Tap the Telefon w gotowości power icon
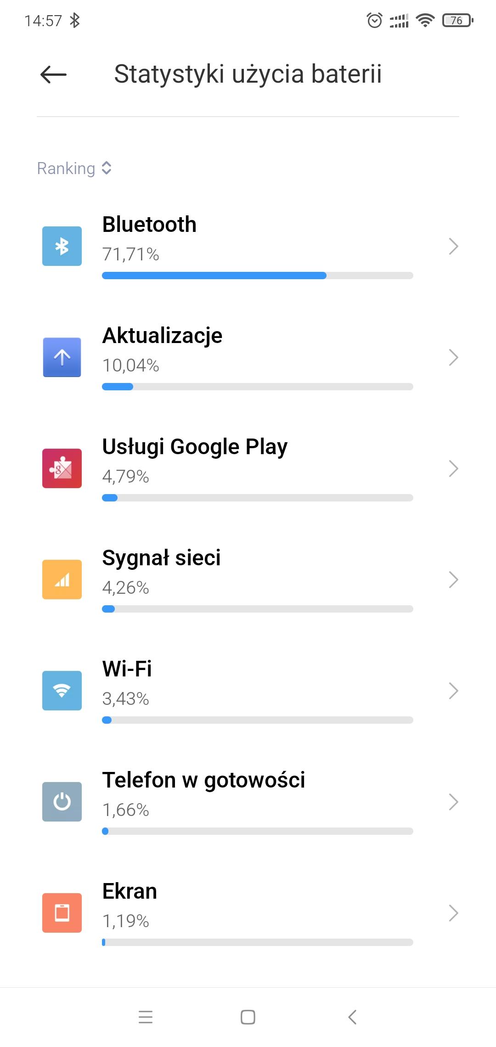This screenshot has height=1047, width=496. point(62,802)
